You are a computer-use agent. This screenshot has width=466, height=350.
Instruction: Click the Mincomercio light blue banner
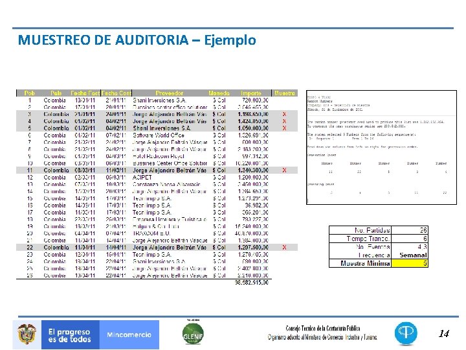[129, 335]
